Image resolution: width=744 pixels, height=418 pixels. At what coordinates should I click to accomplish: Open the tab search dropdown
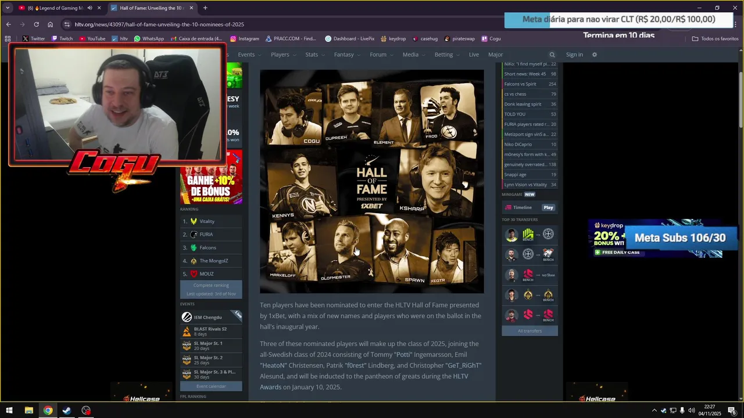[x=8, y=8]
